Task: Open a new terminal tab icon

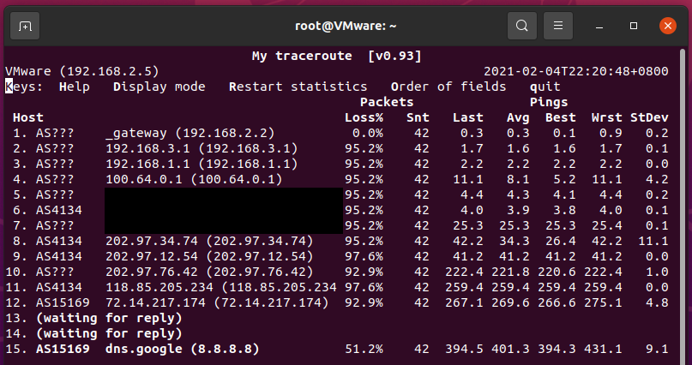Action: [25, 26]
